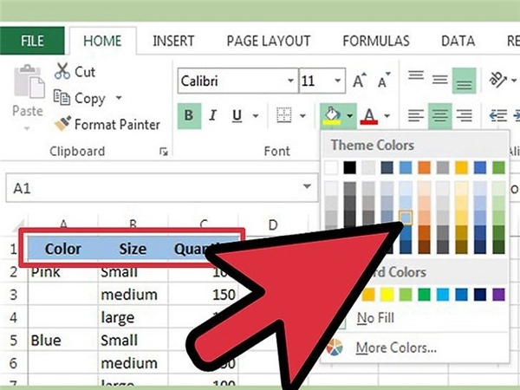
Task: Toggle Underline formatting
Action: [234, 115]
